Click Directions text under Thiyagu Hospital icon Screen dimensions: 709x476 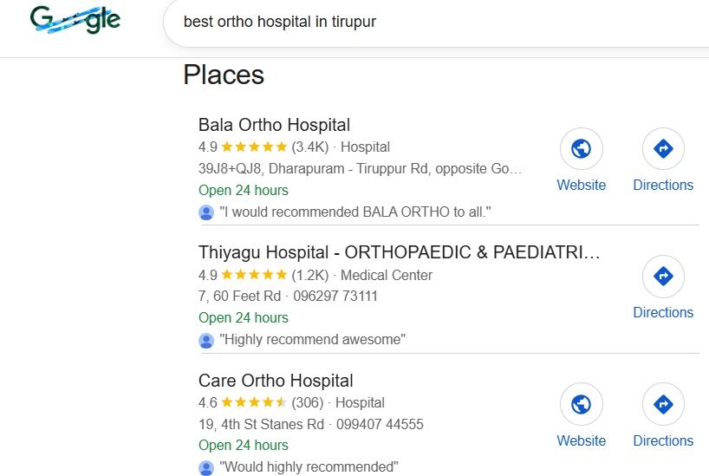tap(663, 312)
